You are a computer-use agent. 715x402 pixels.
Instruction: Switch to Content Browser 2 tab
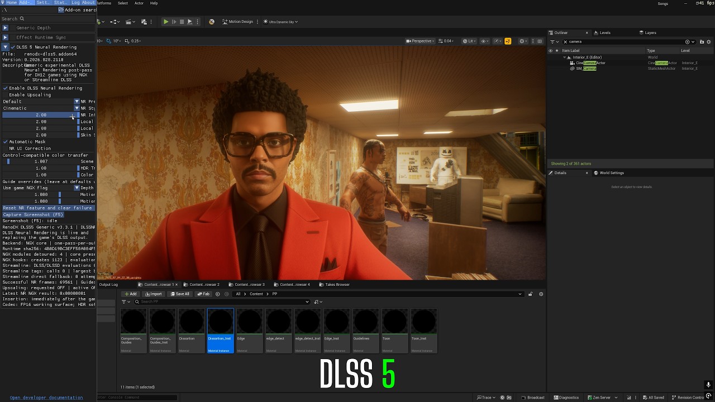[x=202, y=285]
